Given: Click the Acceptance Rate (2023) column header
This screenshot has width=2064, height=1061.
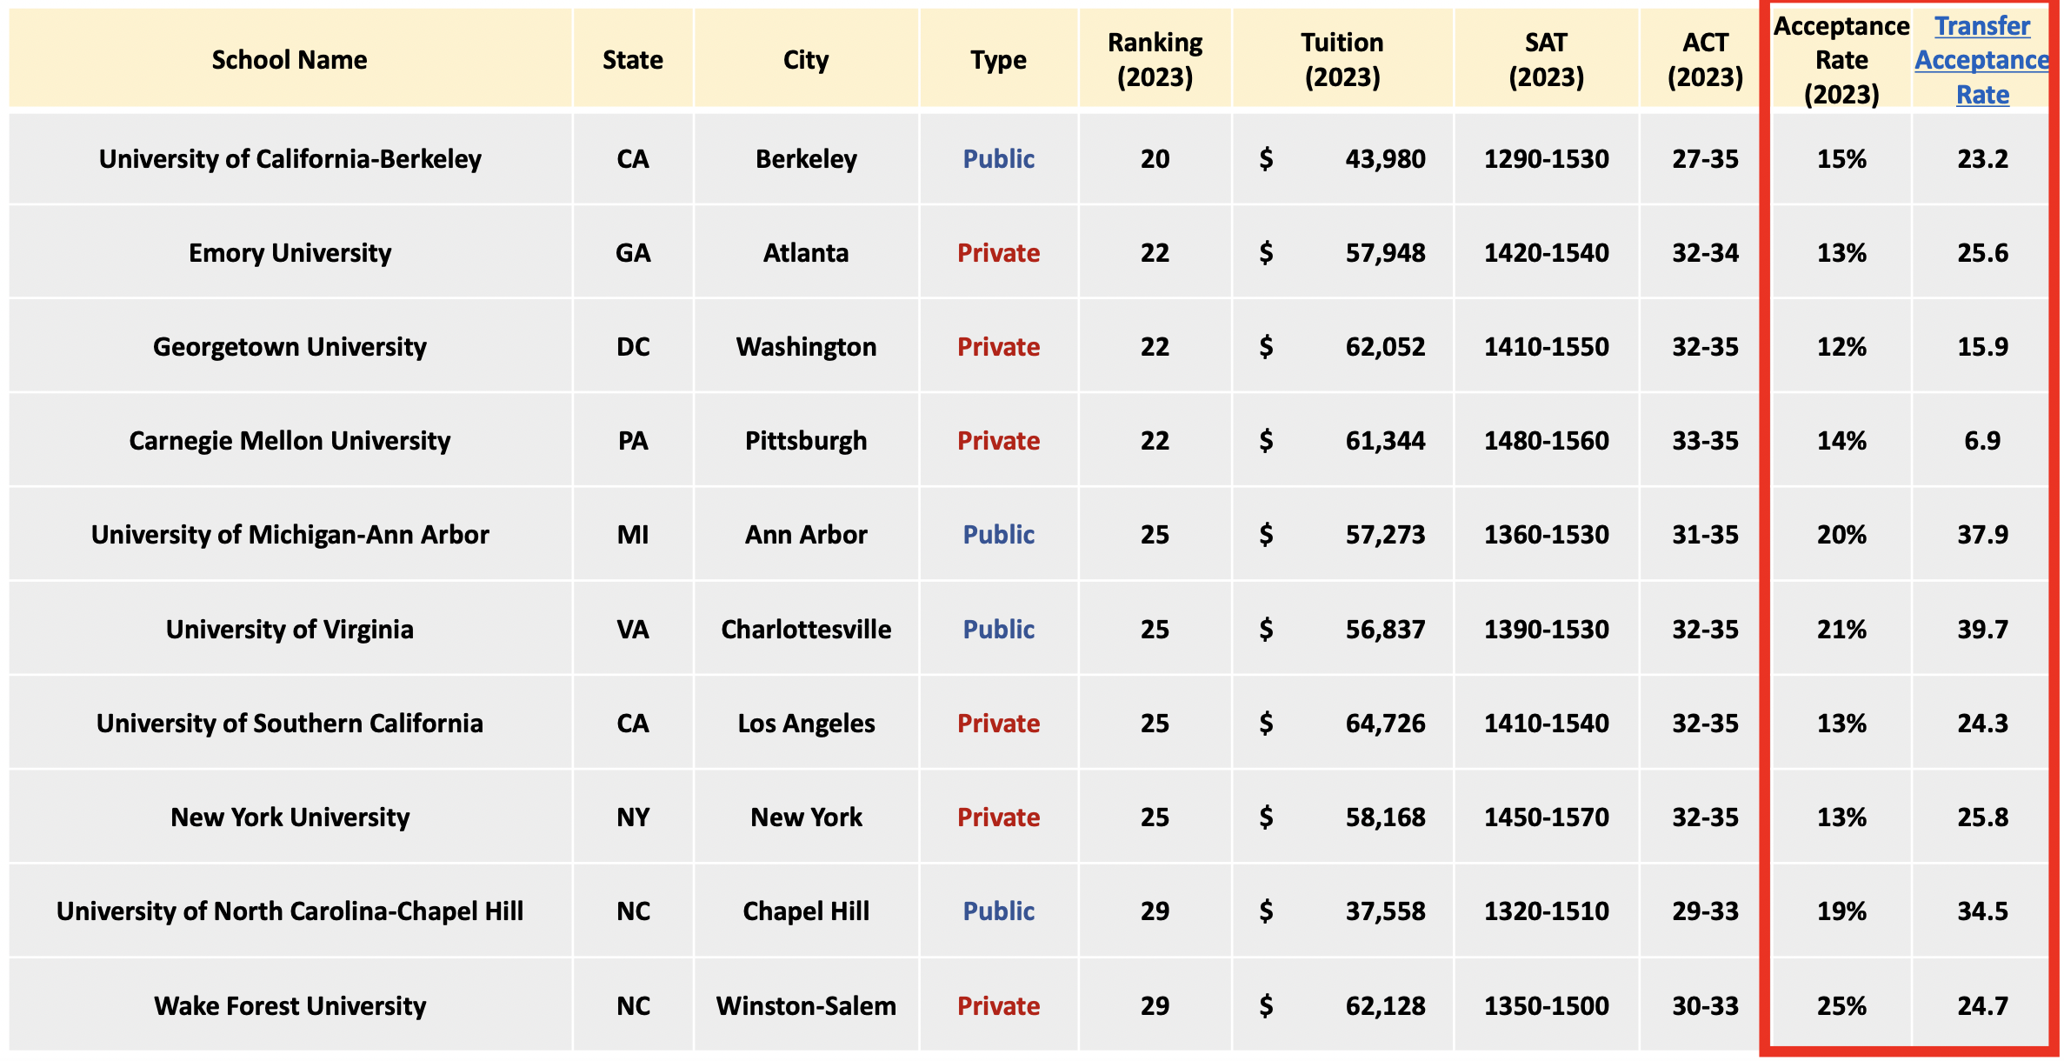Looking at the screenshot, I should click(x=1841, y=60).
